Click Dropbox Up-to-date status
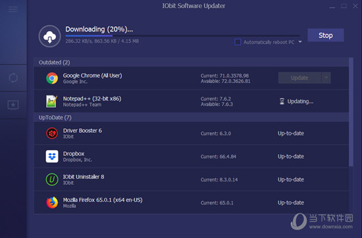The height and width of the screenshot is (238, 362). pos(291,156)
